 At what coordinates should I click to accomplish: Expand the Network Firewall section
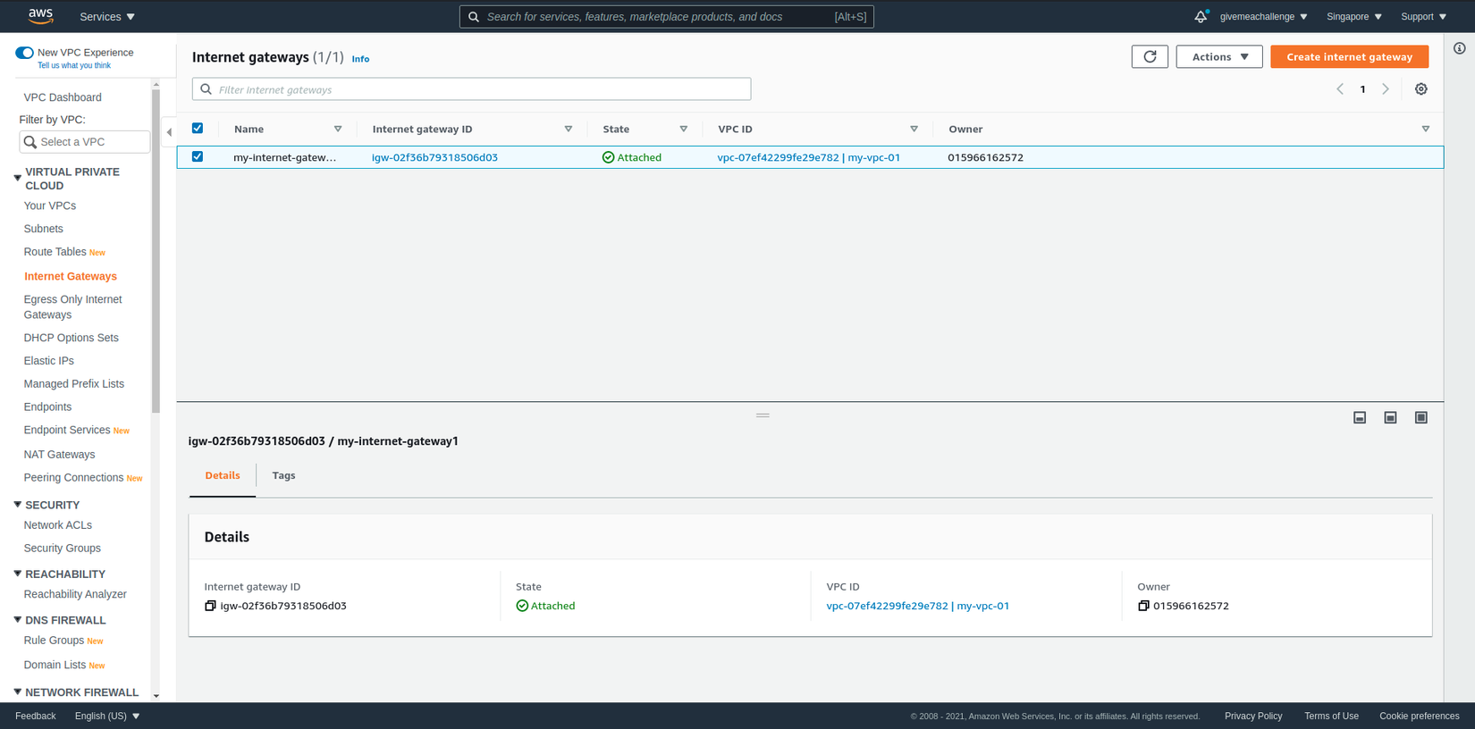pyautogui.click(x=18, y=691)
